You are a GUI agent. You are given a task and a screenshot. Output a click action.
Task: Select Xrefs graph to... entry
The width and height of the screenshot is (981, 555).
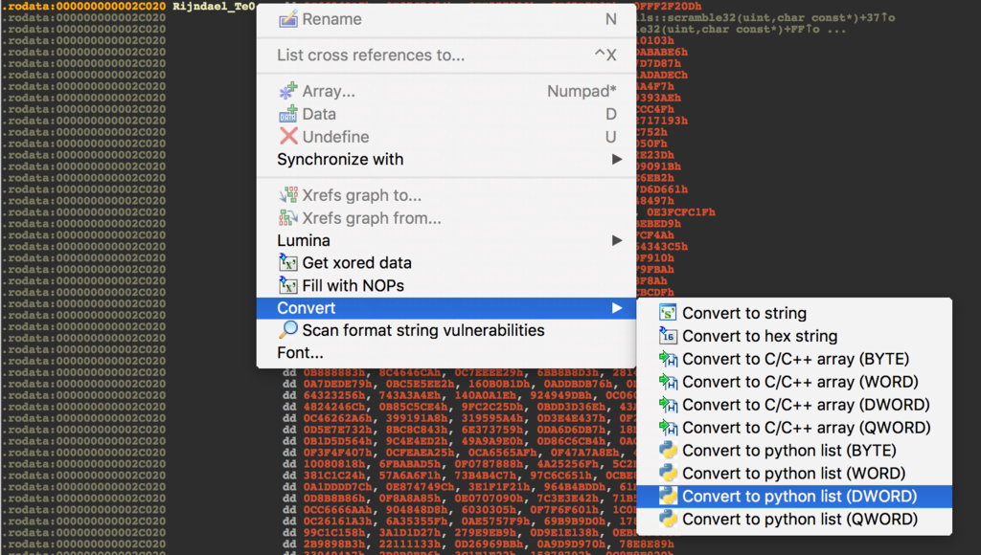[x=446, y=195]
